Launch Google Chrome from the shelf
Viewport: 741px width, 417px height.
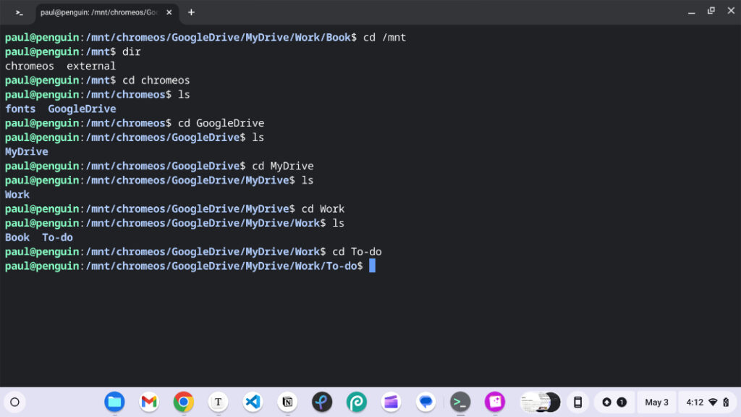(x=182, y=402)
